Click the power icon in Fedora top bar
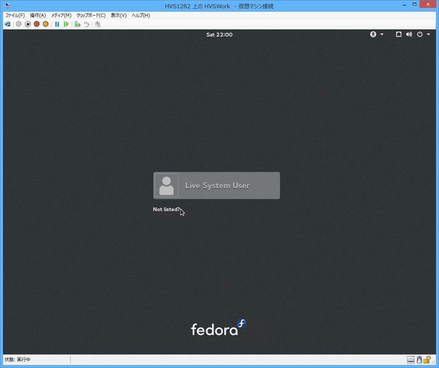 click(x=420, y=34)
